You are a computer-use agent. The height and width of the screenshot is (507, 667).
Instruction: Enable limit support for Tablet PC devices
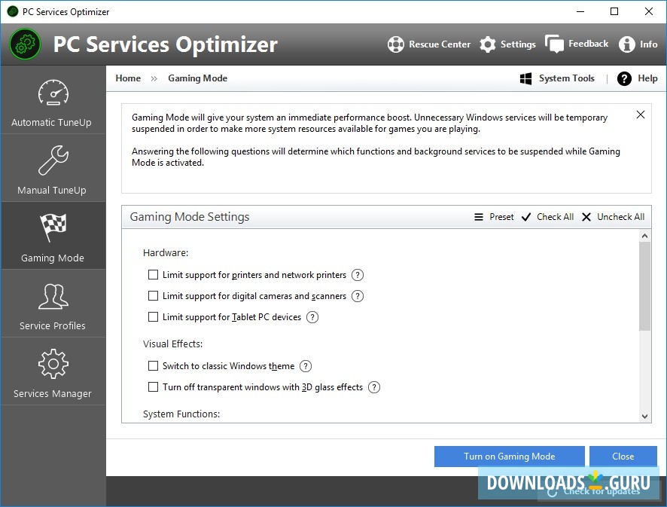(x=153, y=316)
